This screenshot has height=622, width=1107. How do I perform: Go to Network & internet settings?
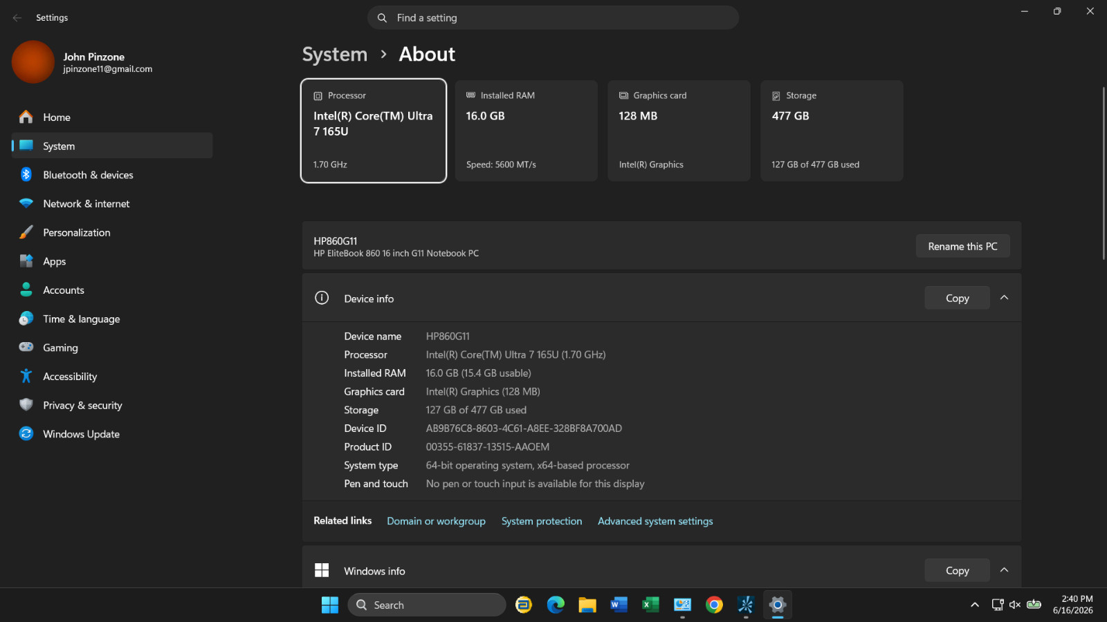(112, 204)
